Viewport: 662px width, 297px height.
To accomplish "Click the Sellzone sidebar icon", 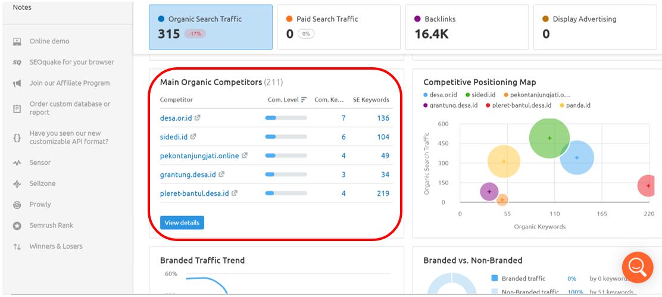I will 17,184.
